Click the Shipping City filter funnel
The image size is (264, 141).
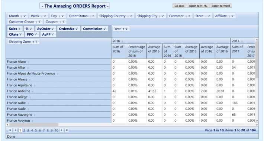(163, 16)
